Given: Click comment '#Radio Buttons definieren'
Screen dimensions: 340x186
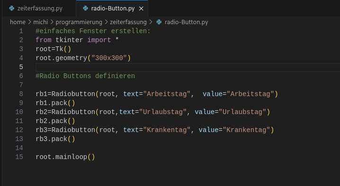Looking at the screenshot, I should click(85, 76).
